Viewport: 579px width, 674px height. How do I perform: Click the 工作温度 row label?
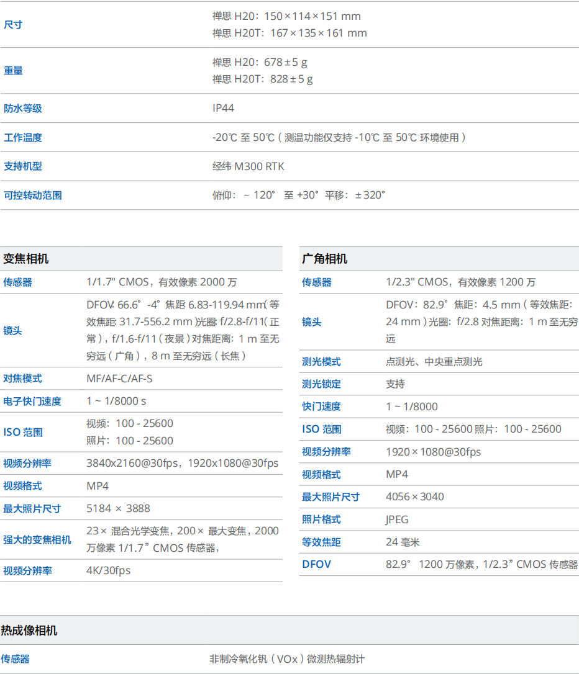point(23,138)
